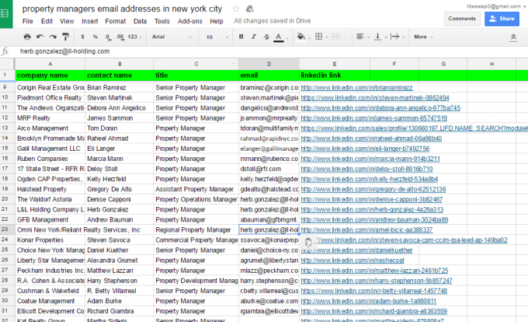
Task: Open the number format 123 dropdown
Action: point(134,37)
